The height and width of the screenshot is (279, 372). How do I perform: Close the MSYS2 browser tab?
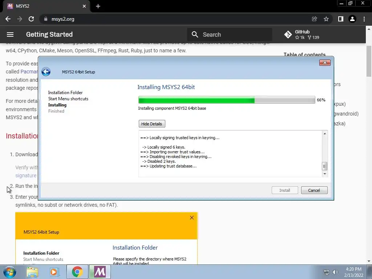point(84,6)
